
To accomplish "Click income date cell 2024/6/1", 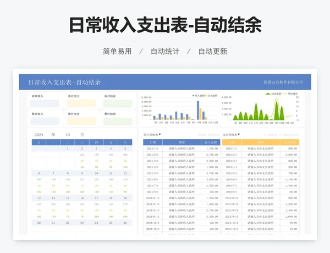I will (153, 179).
